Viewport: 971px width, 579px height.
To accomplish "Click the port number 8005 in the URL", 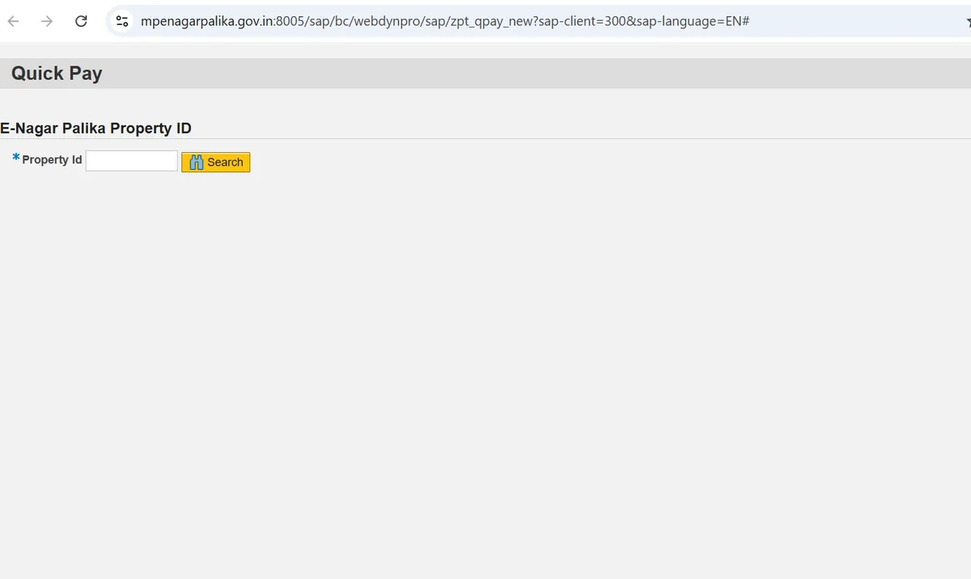I will point(290,21).
